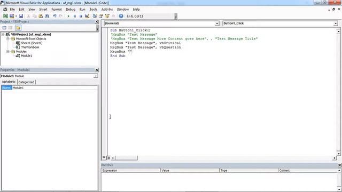The width and height of the screenshot is (342, 192).
Task: Run the macro with the play icon
Action: [x=68, y=16]
